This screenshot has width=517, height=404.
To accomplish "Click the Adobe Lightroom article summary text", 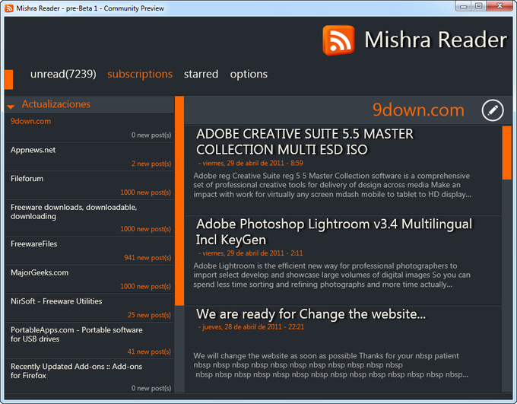I will pos(331,275).
